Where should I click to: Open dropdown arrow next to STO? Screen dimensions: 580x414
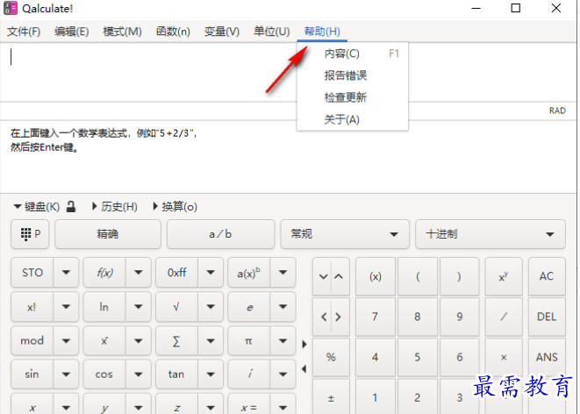[x=66, y=273]
